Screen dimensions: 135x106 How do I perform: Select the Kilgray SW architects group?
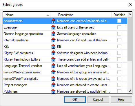(x=18, y=53)
